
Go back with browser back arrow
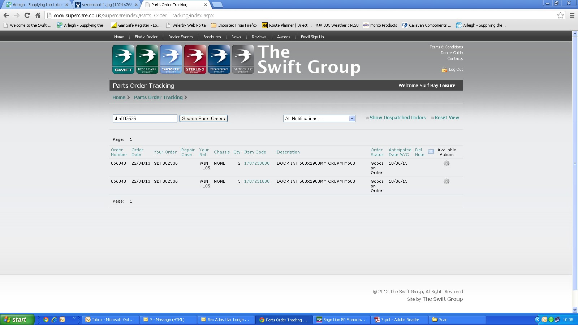coord(6,15)
